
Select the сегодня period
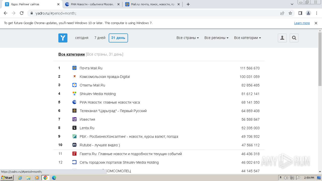tap(82, 38)
